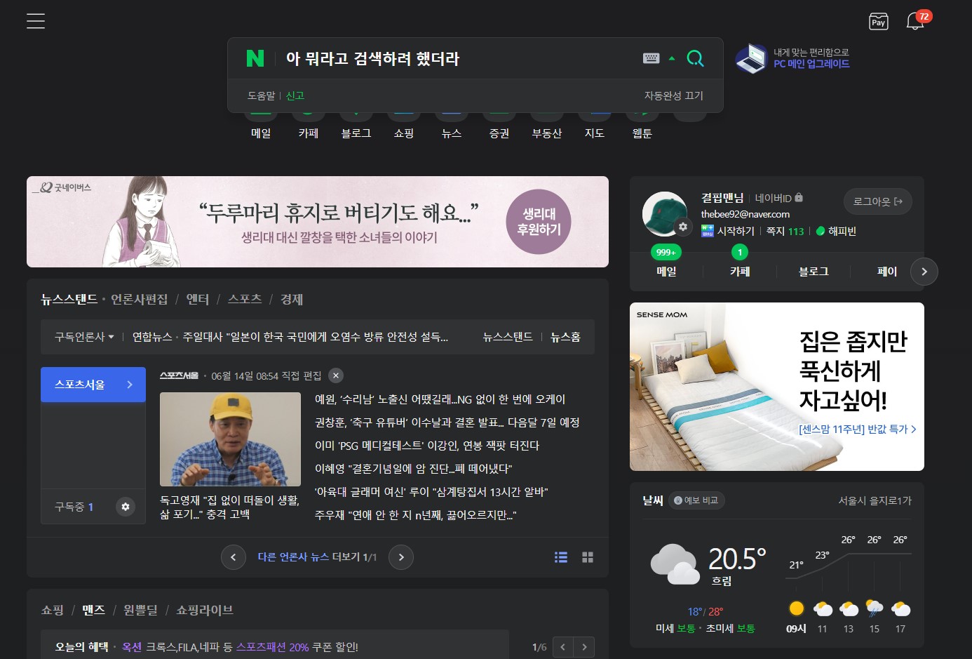The width and height of the screenshot is (972, 659).
Task: Open 페이 in profile panel
Action: [887, 272]
